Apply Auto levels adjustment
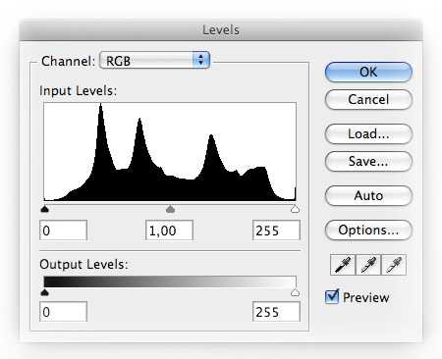Viewport: 442px width, 359px height. 368,195
